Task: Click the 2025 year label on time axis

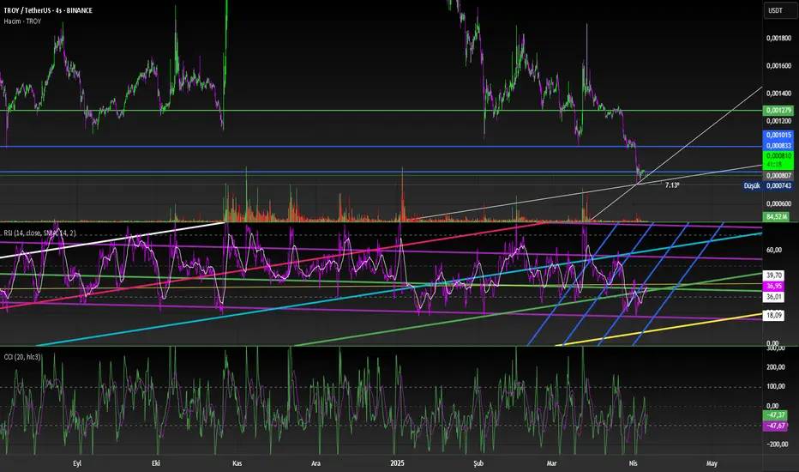Action: click(x=397, y=463)
